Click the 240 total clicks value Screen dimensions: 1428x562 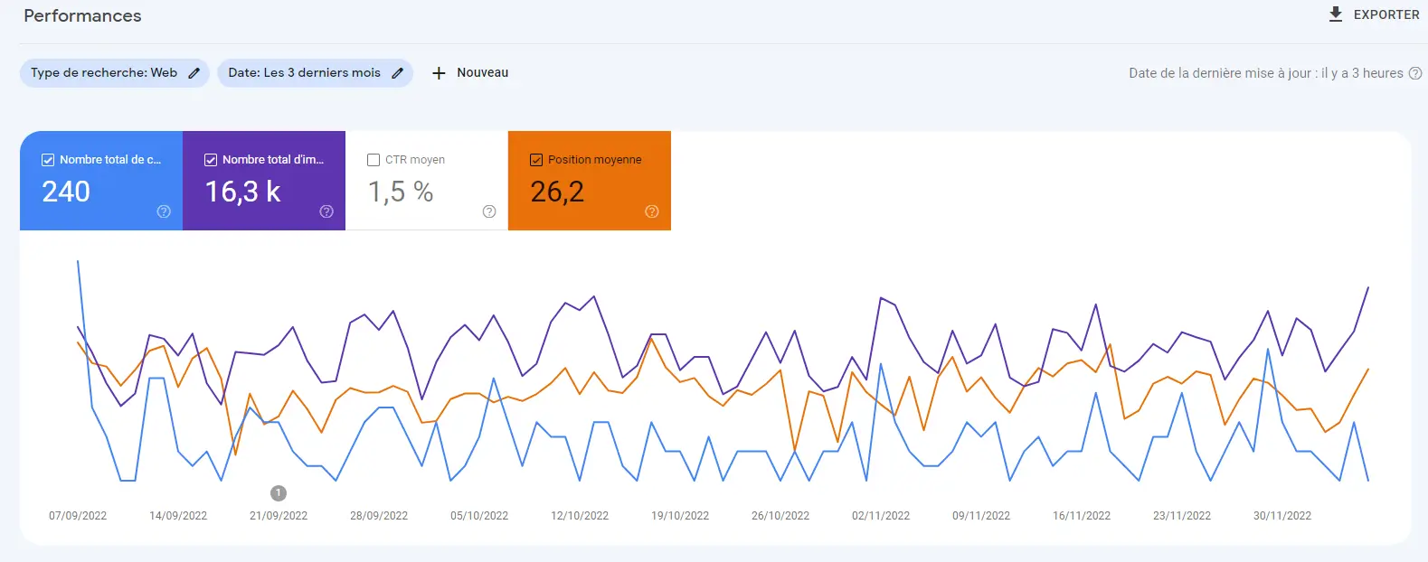(66, 192)
